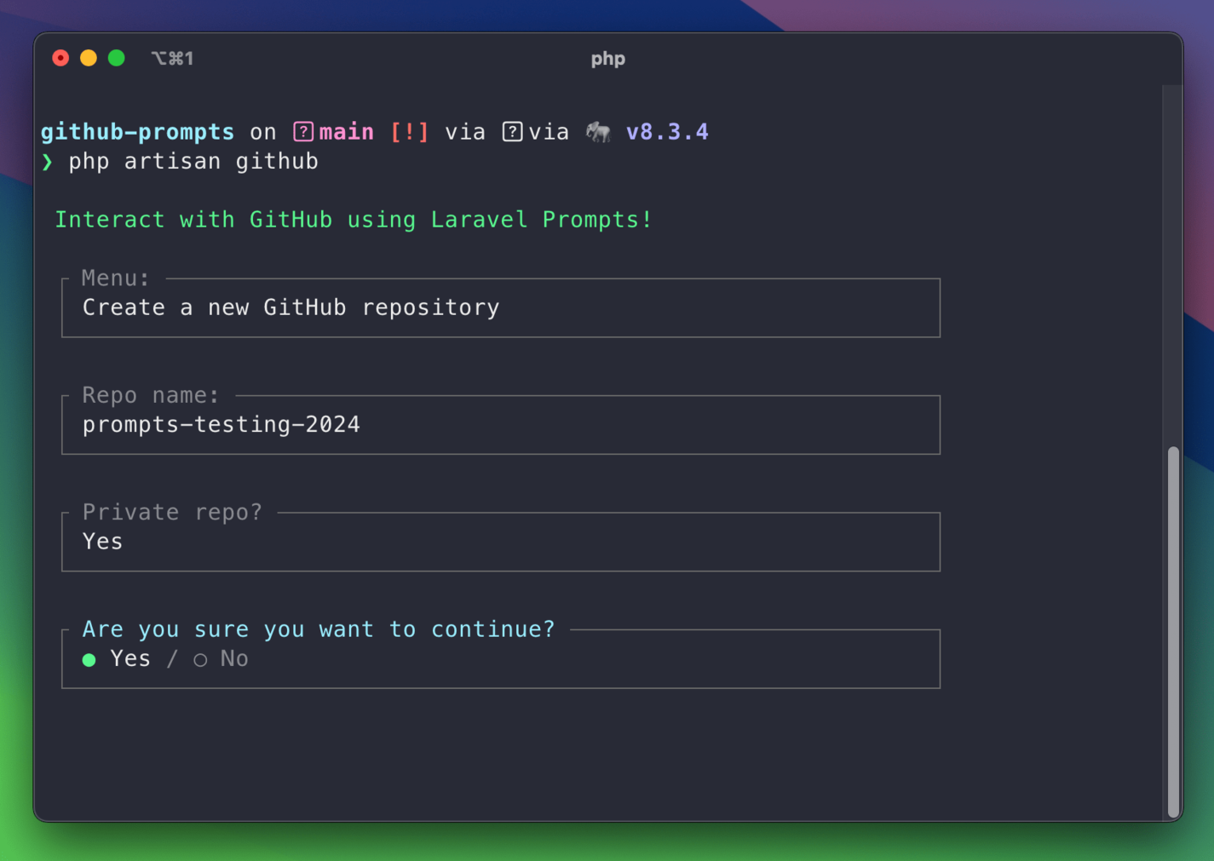This screenshot has height=861, width=1214.
Task: Click the 'Private repo?' box label
Action: tap(172, 513)
